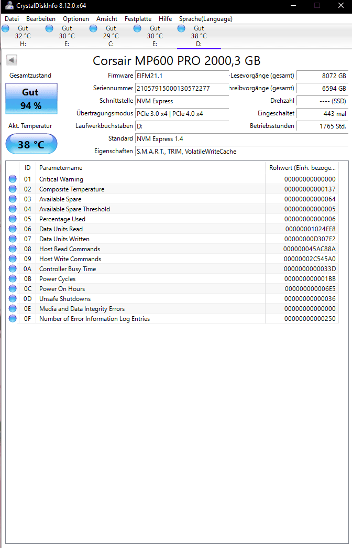Click the Rohwert column header
352x548 pixels.
click(302, 168)
